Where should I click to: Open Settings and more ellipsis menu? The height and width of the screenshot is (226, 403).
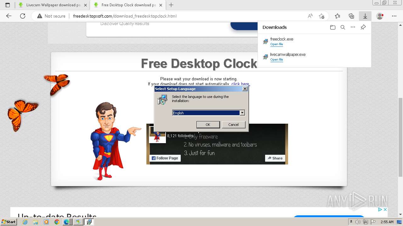pyautogui.click(x=394, y=16)
